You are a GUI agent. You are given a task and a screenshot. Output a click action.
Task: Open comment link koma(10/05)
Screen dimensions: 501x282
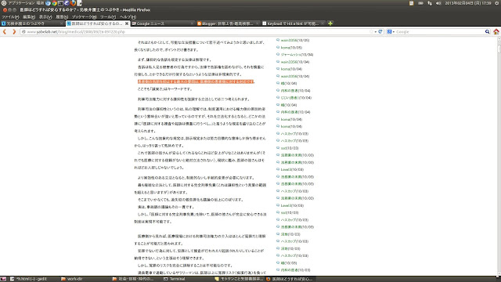pos(291,48)
